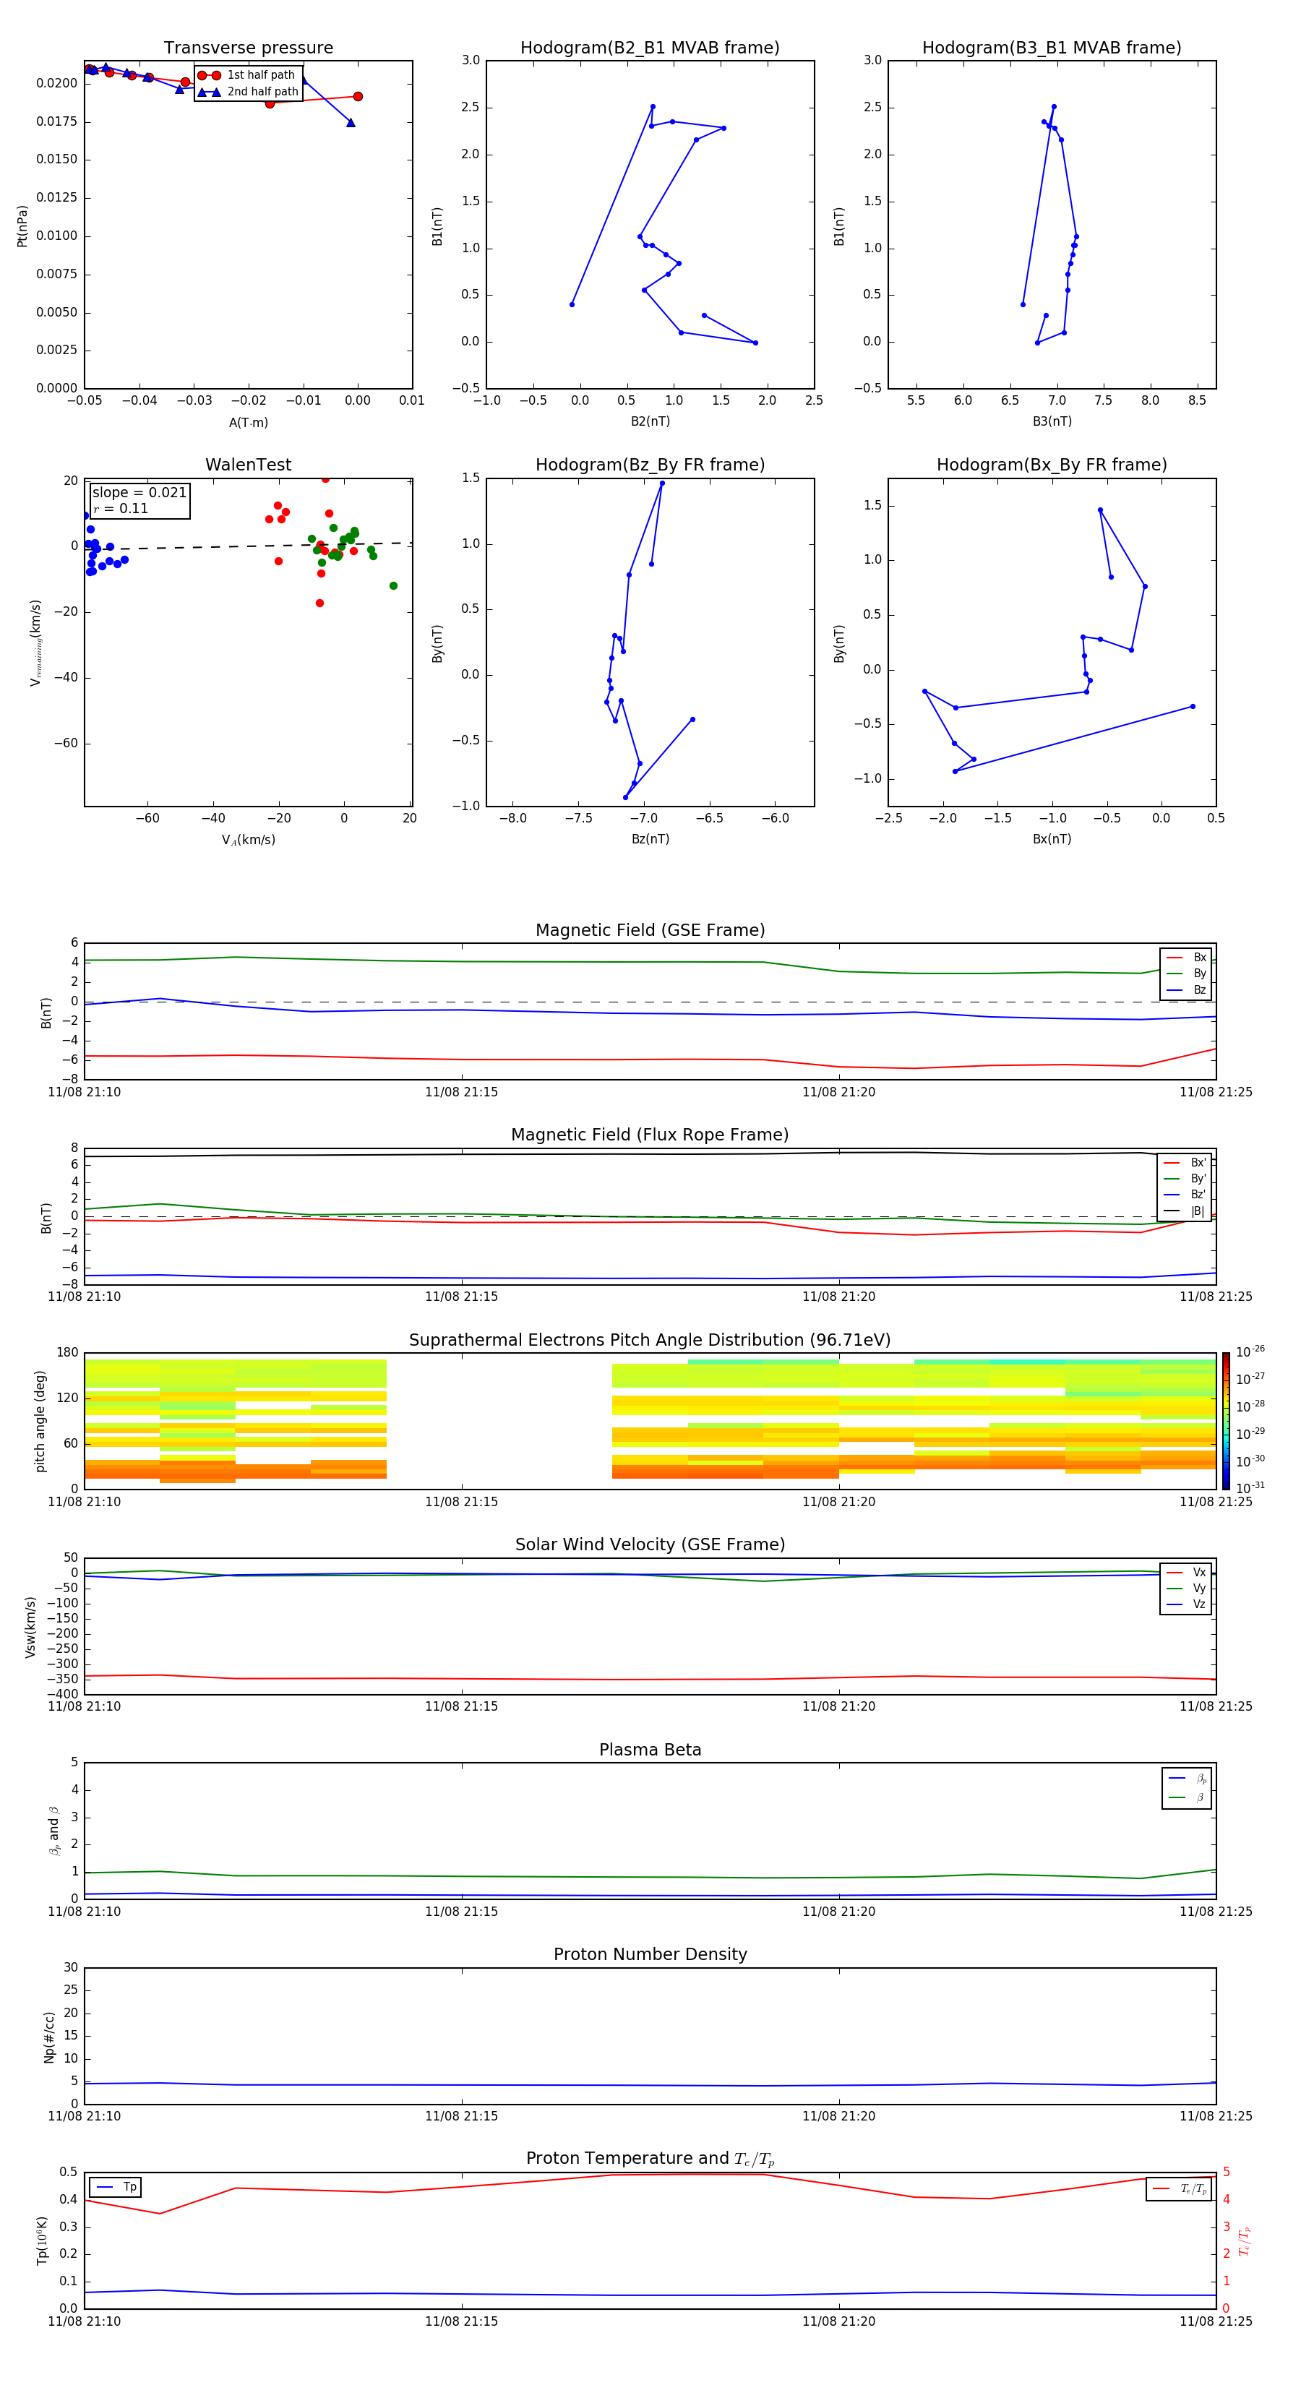
Task: Click the Proton Temperature and Te/Tp title
Action: 650,2158
